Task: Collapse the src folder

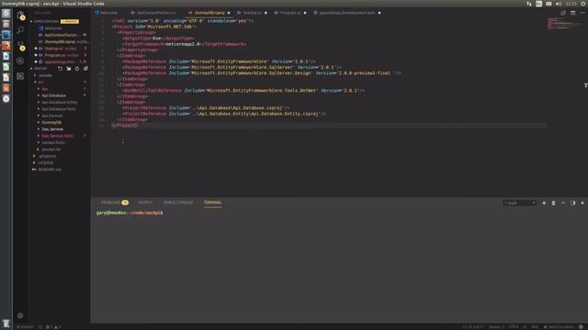Action: tap(40, 82)
